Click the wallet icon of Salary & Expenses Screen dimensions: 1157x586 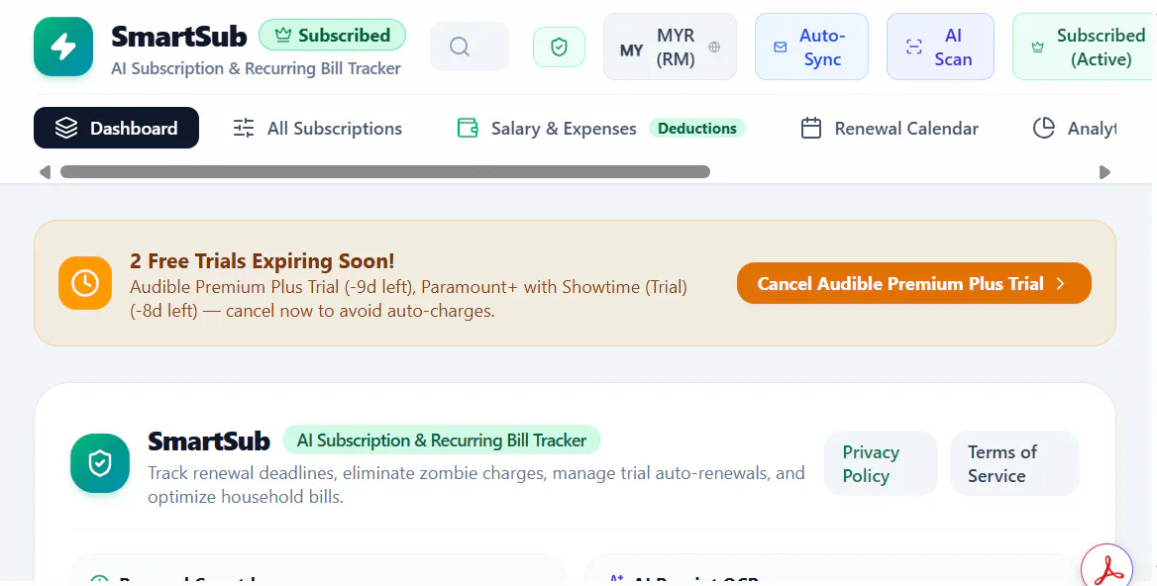point(468,129)
